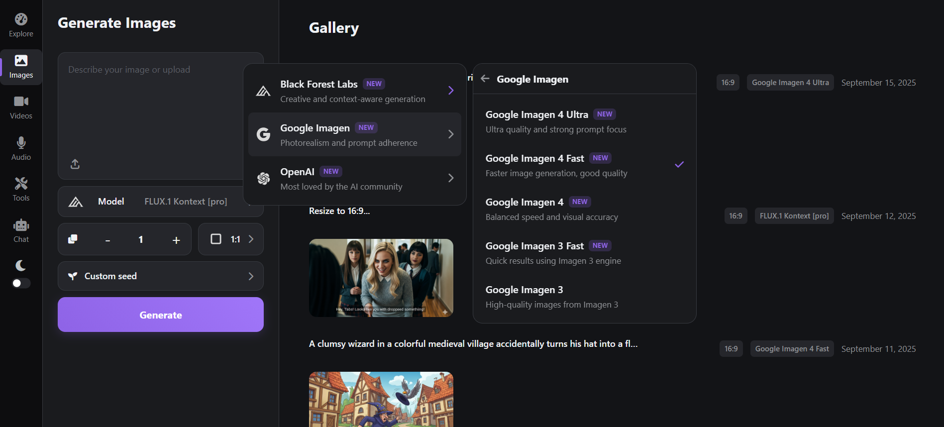Click the 16:9 tag beside September 15
944x427 pixels.
coord(728,83)
